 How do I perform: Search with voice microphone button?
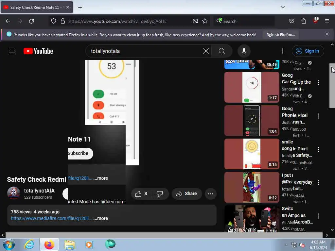click(244, 51)
